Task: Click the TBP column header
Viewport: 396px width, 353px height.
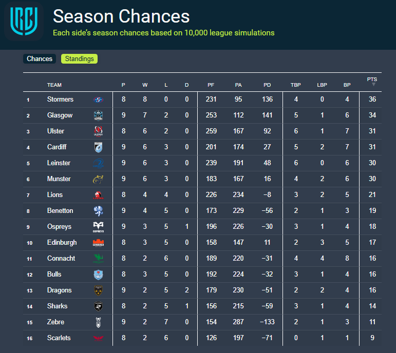Action: coord(296,85)
